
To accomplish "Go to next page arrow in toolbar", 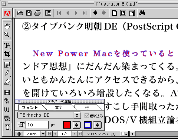I will 76,13.
